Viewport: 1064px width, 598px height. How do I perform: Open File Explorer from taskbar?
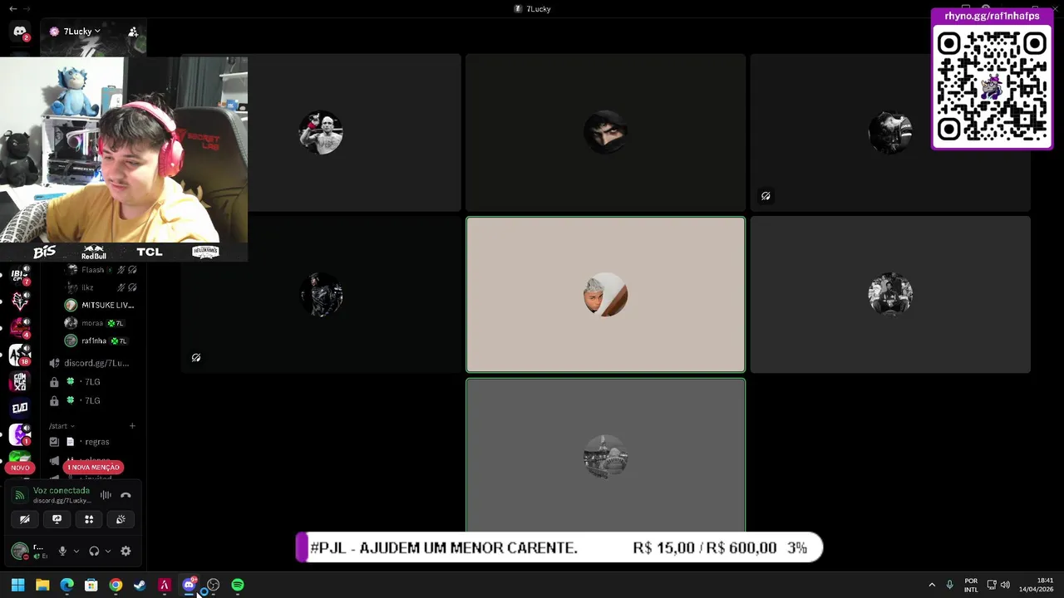[42, 586]
